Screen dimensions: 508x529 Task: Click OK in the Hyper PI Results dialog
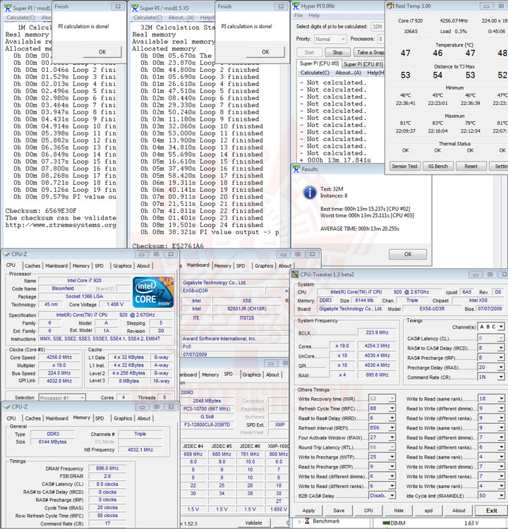pos(408,255)
